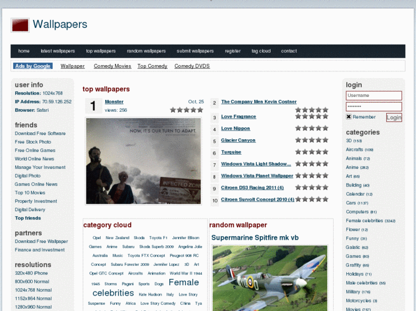Image resolution: width=416 pixels, height=311 pixels.
Task: Open the Top friends link
Action: tap(28, 218)
